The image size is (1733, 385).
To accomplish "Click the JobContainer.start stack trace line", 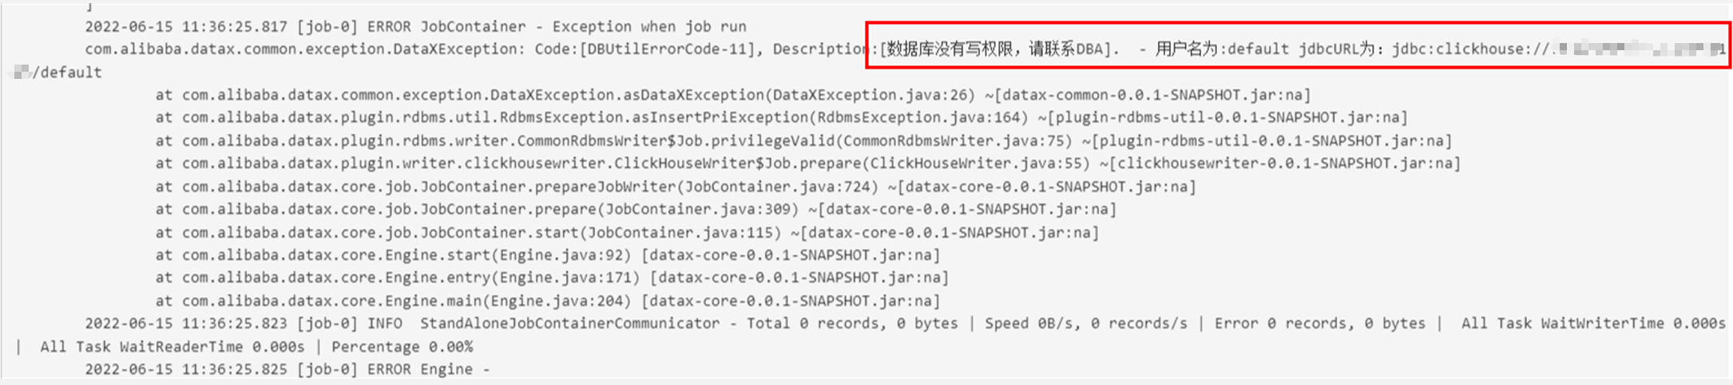I will (x=627, y=233).
